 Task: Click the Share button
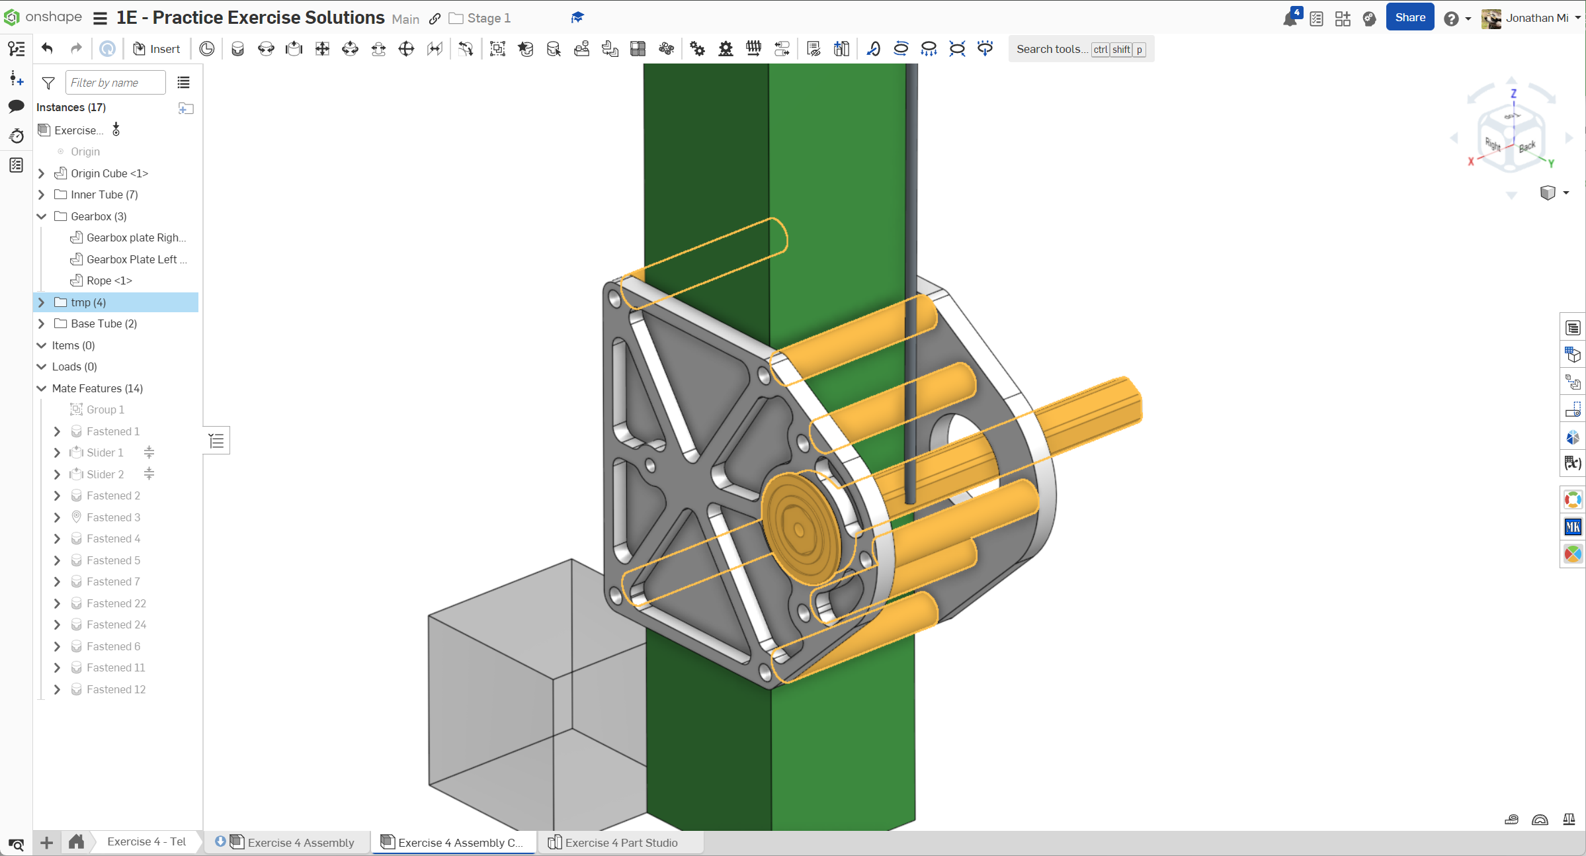pyautogui.click(x=1409, y=18)
